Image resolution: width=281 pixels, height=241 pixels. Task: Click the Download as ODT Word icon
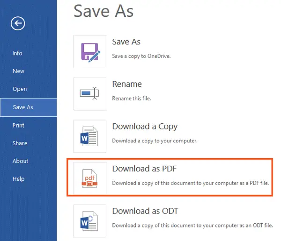[x=90, y=220]
